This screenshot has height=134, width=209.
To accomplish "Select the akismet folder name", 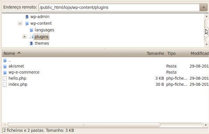I will pyautogui.click(x=16, y=66).
